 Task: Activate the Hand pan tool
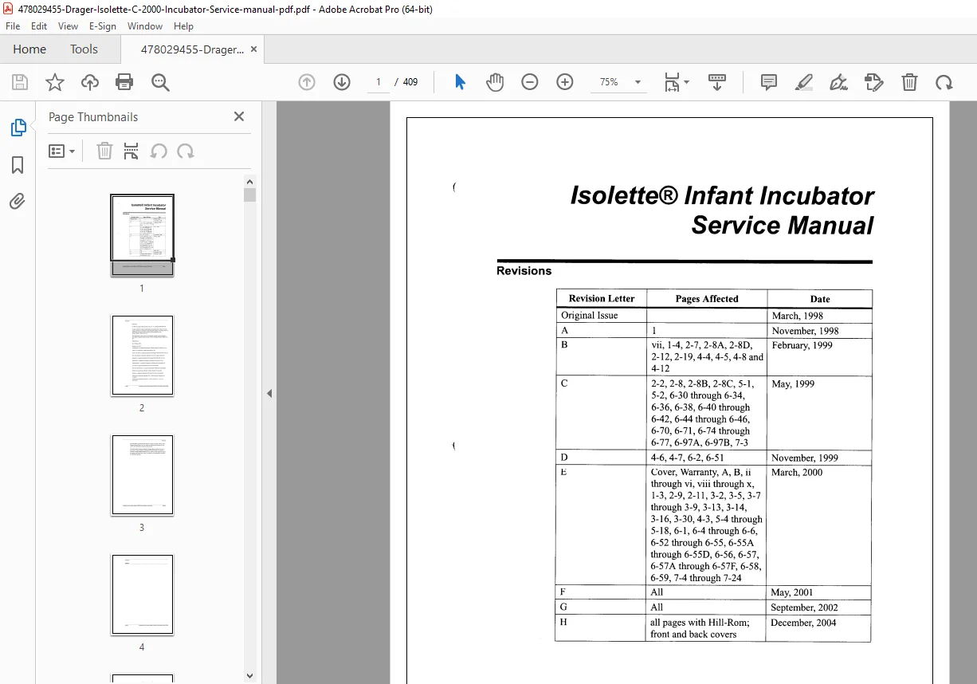495,82
